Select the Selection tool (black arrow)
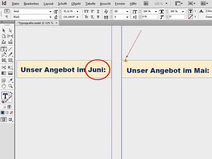Viewport: 212px width, 159px height. 4,30
